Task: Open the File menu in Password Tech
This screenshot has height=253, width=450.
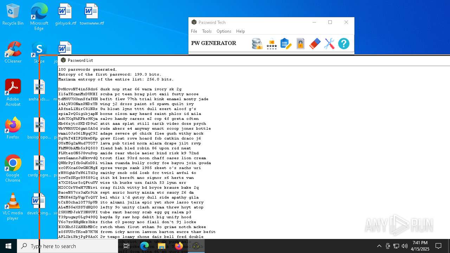Action: click(x=194, y=31)
